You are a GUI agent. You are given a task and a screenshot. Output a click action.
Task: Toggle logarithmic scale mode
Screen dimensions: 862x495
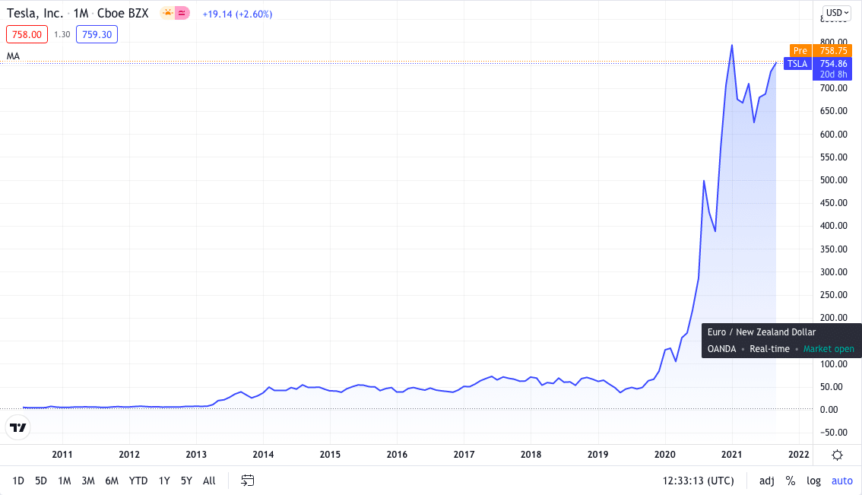pyautogui.click(x=813, y=481)
